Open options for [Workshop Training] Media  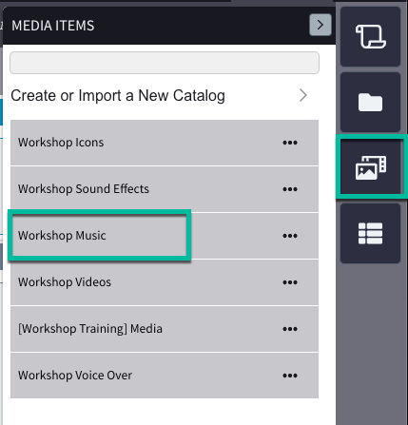[x=290, y=329]
